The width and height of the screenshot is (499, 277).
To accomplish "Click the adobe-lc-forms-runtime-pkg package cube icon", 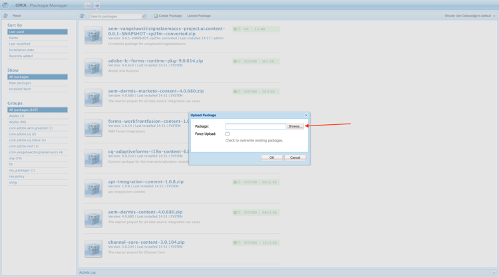I will 93,67.
